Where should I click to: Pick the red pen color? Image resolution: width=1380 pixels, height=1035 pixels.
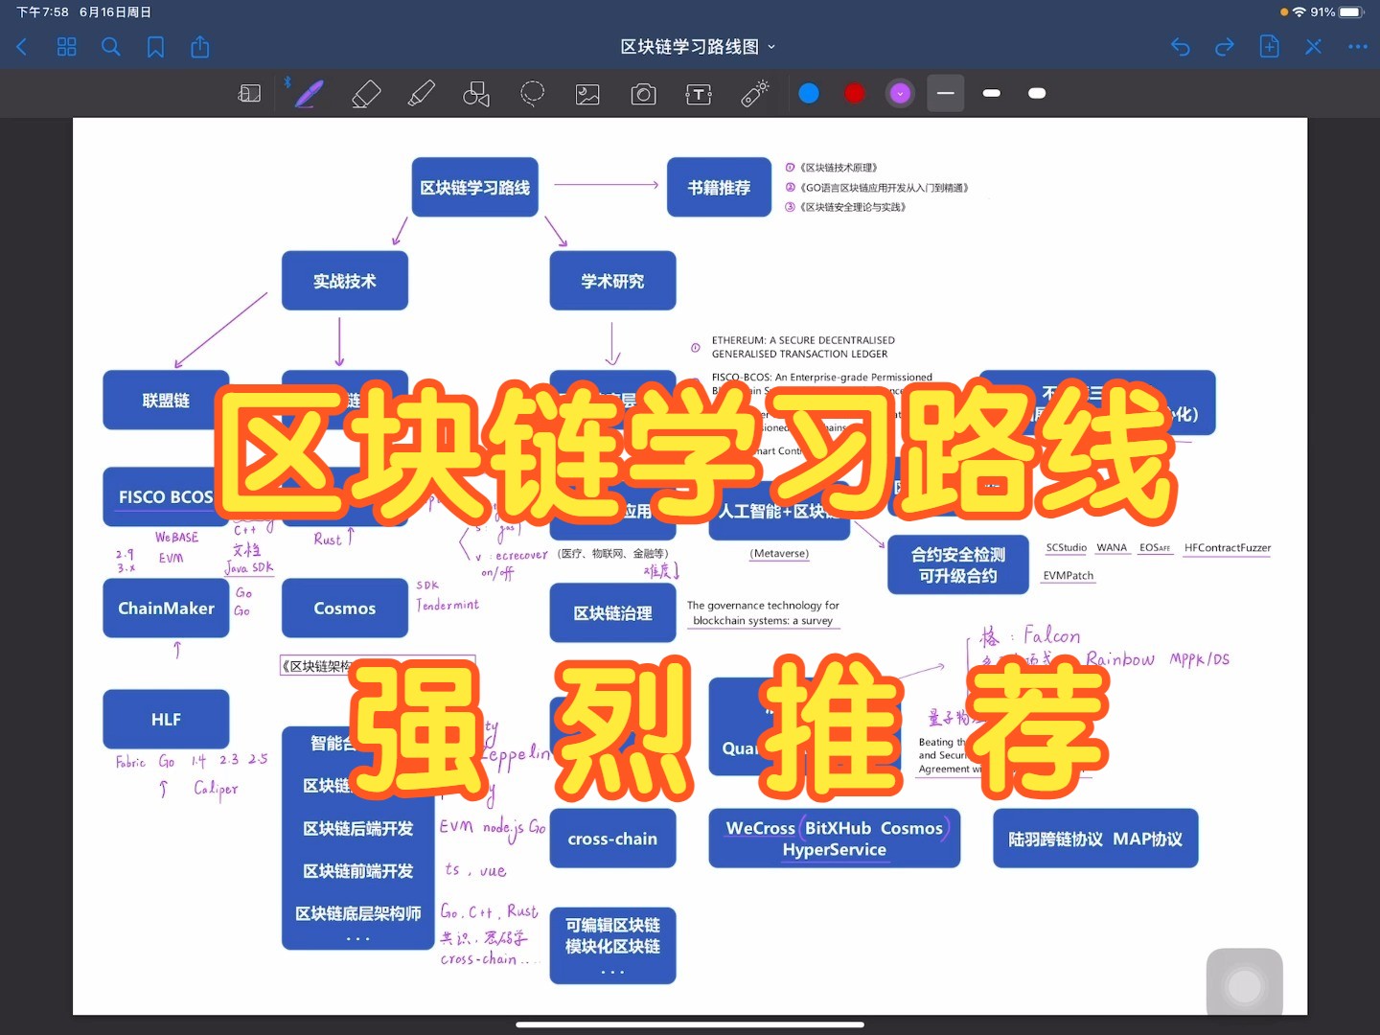(x=854, y=93)
